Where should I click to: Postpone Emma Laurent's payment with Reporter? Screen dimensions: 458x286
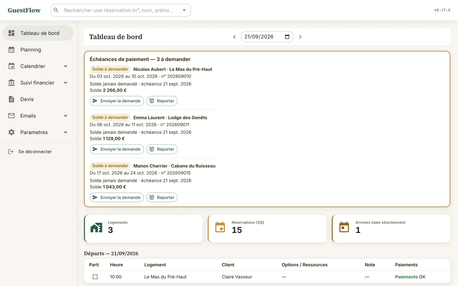point(162,149)
